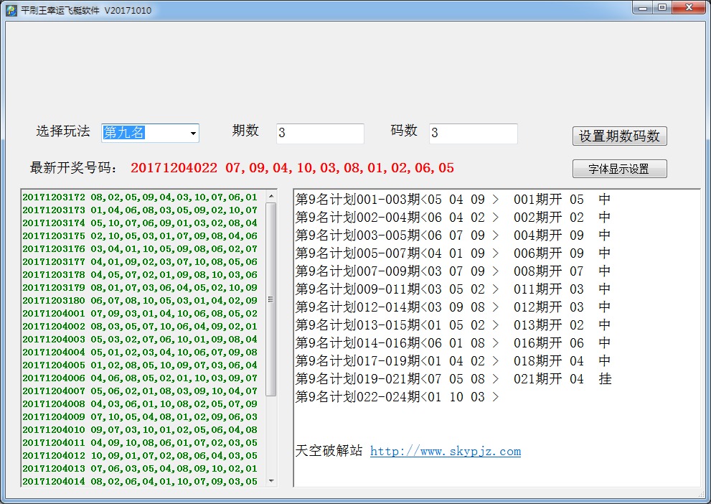Open the skypjz.com website link
The width and height of the screenshot is (711, 504).
445,451
